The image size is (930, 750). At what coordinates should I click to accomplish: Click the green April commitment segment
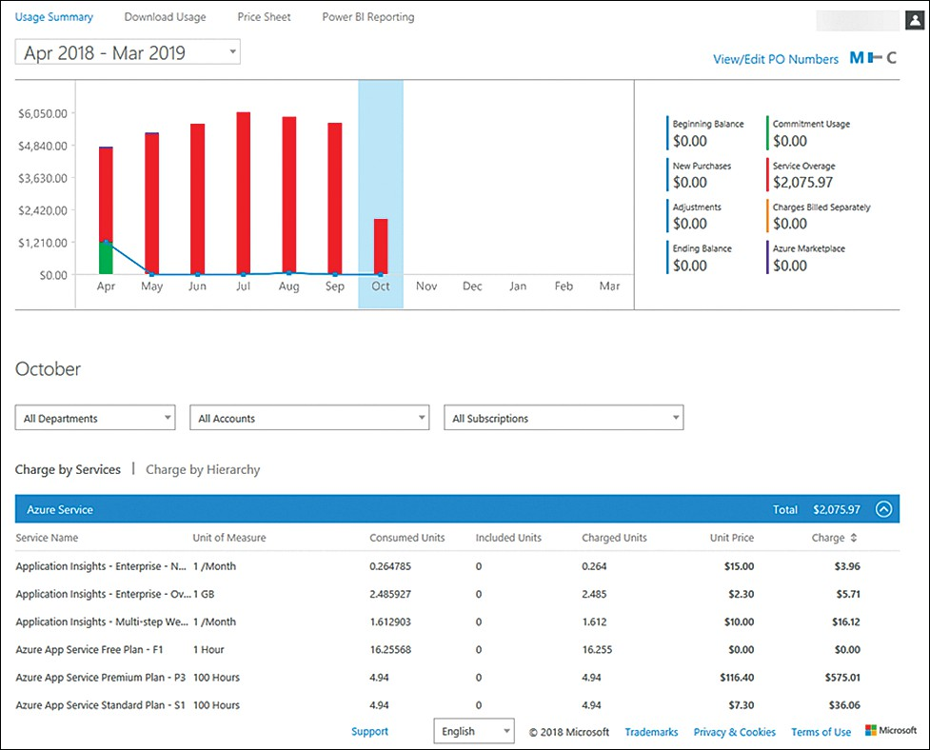click(107, 258)
